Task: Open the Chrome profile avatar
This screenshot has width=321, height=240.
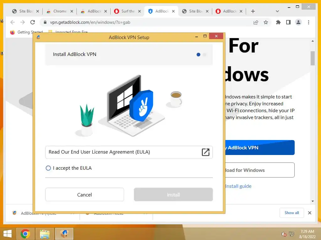Action: pyautogui.click(x=298, y=22)
